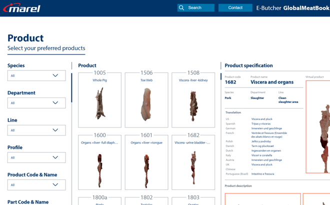Click the search magnifier icon
This screenshot has width=330, height=205.
point(182,8)
